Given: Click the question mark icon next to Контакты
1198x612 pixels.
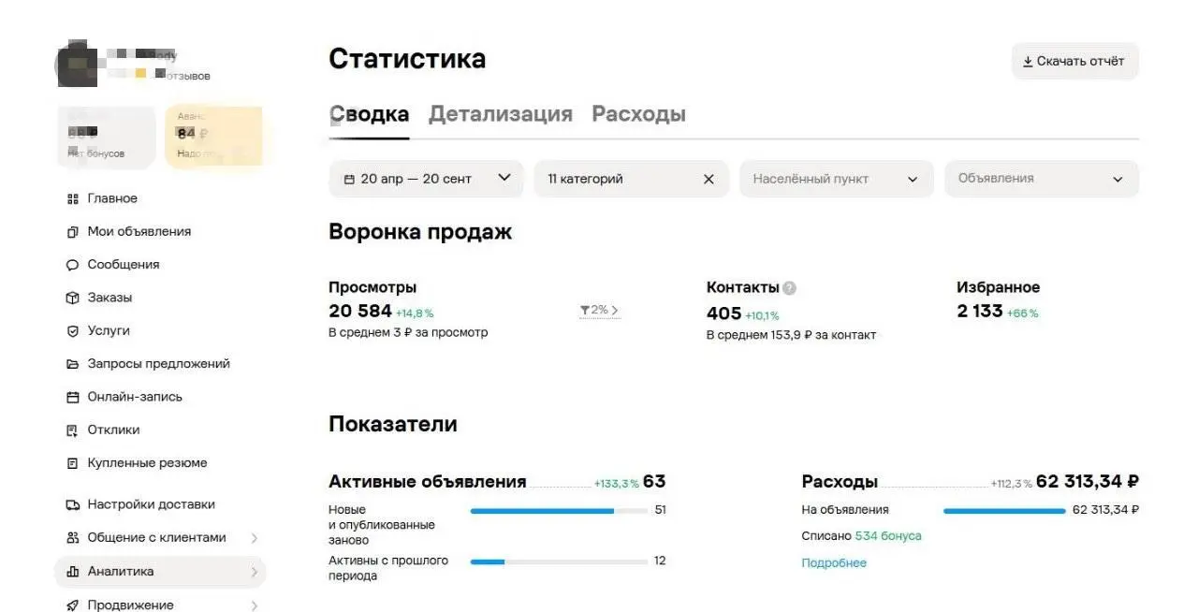Looking at the screenshot, I should [x=789, y=288].
